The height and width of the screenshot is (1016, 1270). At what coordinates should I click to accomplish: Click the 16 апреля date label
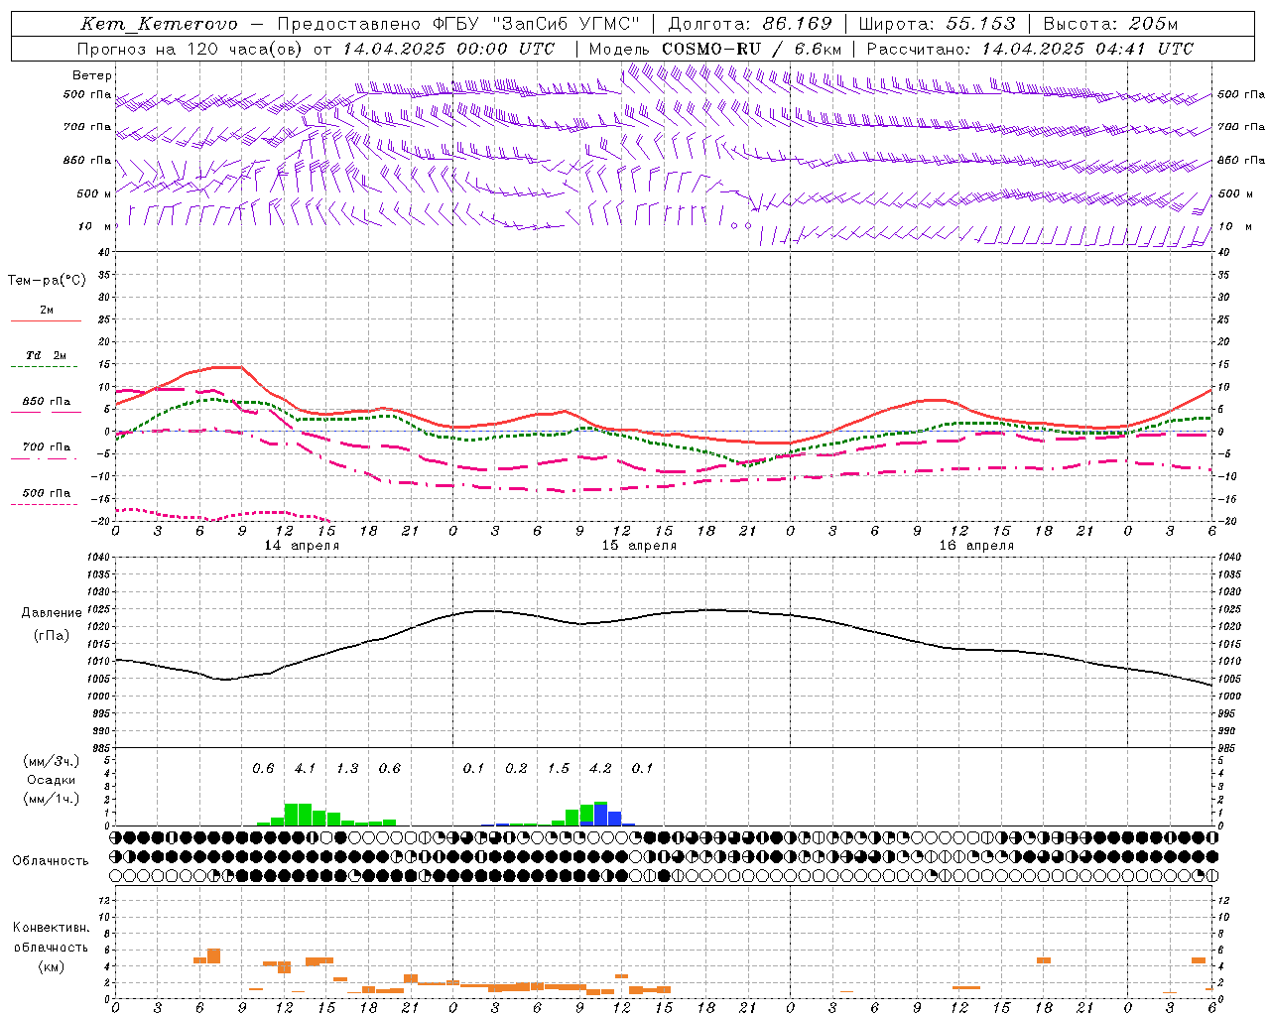tap(976, 546)
